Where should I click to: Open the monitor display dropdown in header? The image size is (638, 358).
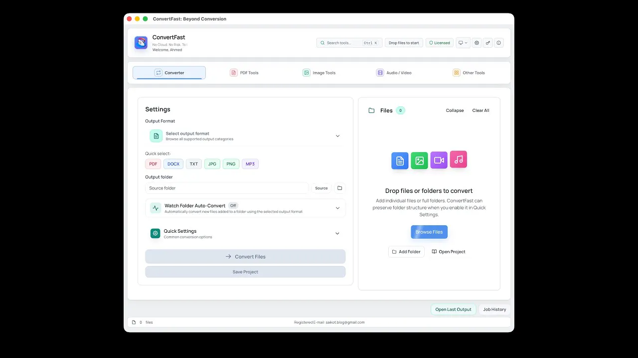coord(463,43)
